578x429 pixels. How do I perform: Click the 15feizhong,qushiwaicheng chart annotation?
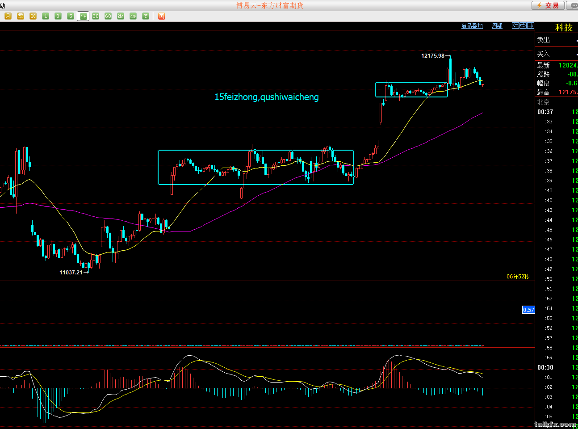267,97
